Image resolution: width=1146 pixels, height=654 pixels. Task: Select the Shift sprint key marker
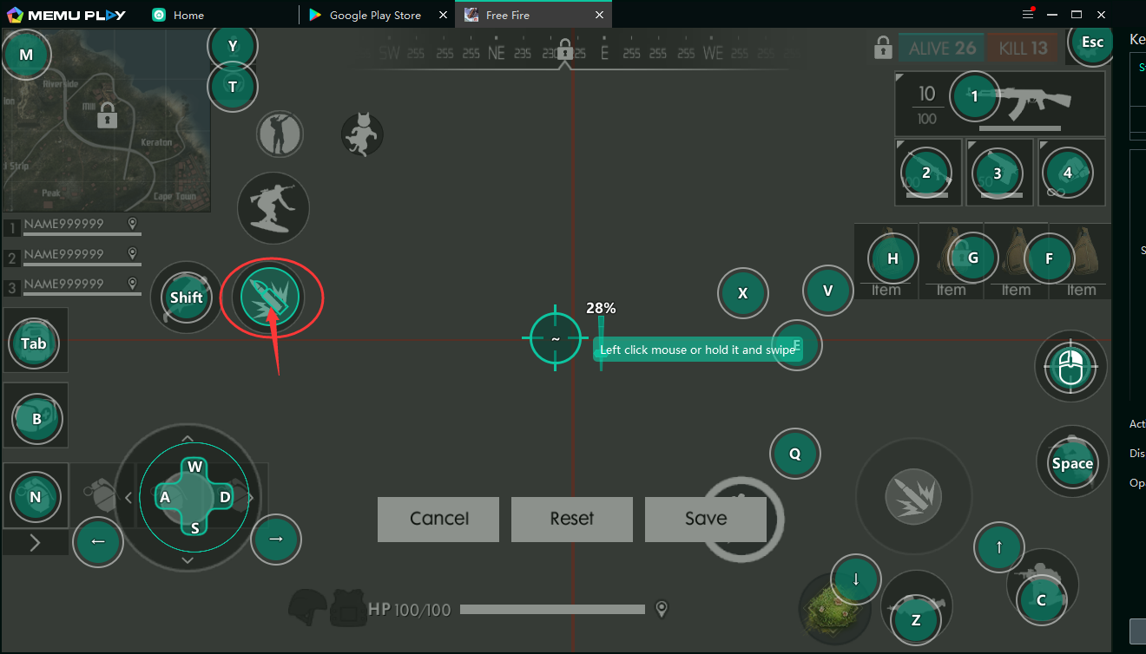click(186, 298)
